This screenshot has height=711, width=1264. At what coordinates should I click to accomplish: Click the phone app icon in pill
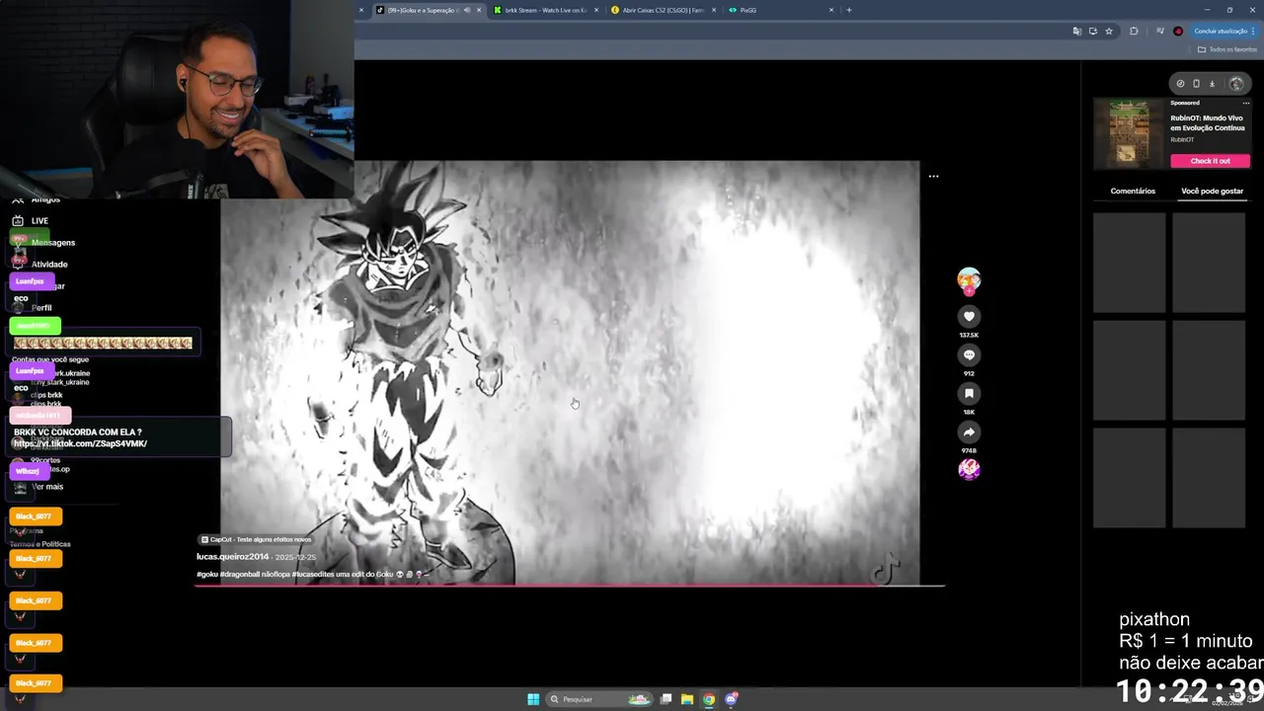[1196, 84]
